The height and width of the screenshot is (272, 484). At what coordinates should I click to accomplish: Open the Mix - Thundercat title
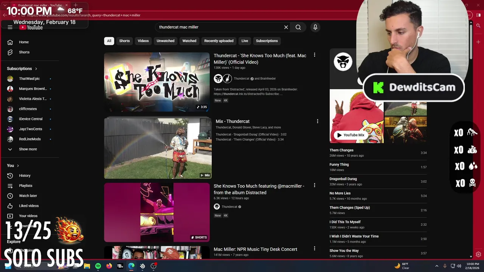pyautogui.click(x=233, y=121)
